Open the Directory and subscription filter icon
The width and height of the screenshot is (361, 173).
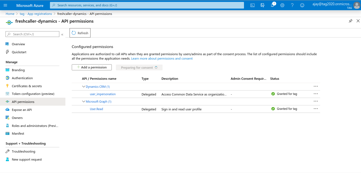pyautogui.click(x=262, y=5)
